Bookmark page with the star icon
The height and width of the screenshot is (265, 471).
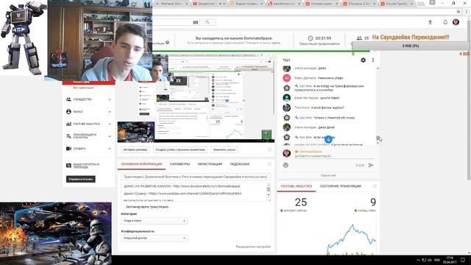point(458,12)
